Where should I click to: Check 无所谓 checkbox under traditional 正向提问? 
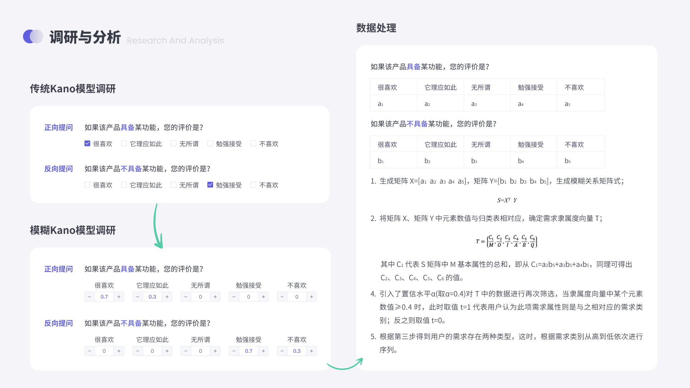(x=174, y=144)
